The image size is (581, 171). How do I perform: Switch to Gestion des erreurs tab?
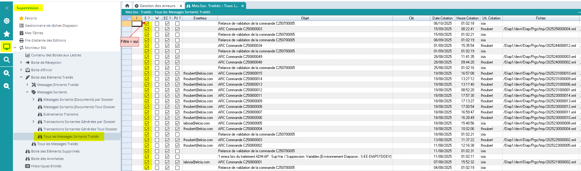(157, 6)
